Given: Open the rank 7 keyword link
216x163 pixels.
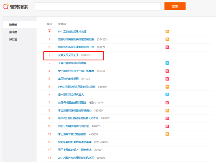Looking at the screenshot, I should [72, 103].
